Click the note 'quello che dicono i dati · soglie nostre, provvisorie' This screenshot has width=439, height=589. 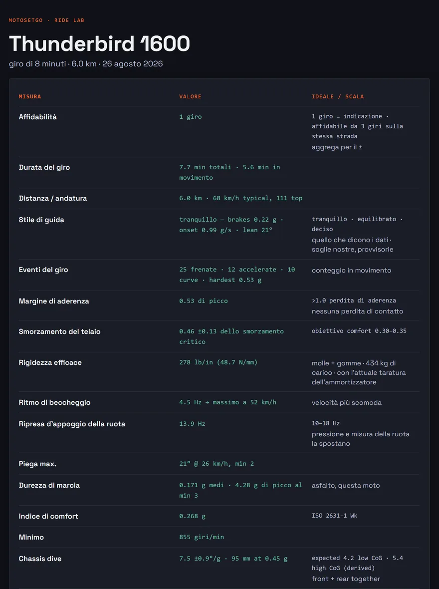(x=352, y=245)
